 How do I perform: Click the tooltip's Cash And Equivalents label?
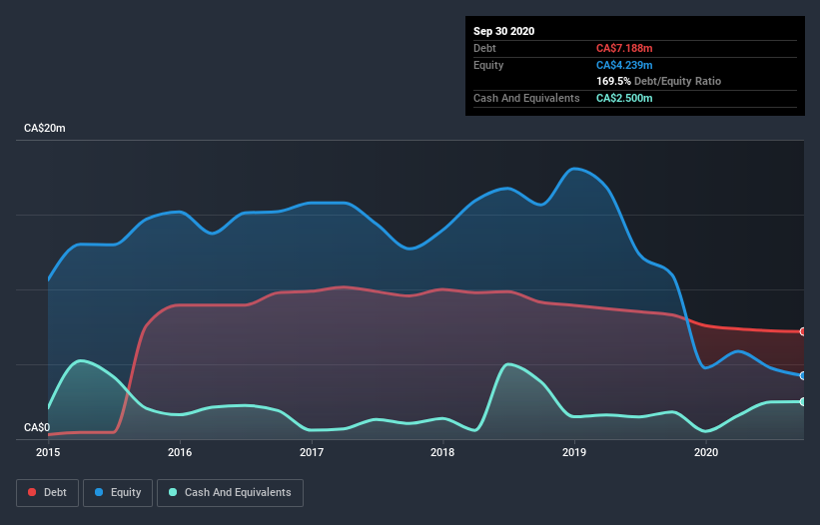(526, 98)
